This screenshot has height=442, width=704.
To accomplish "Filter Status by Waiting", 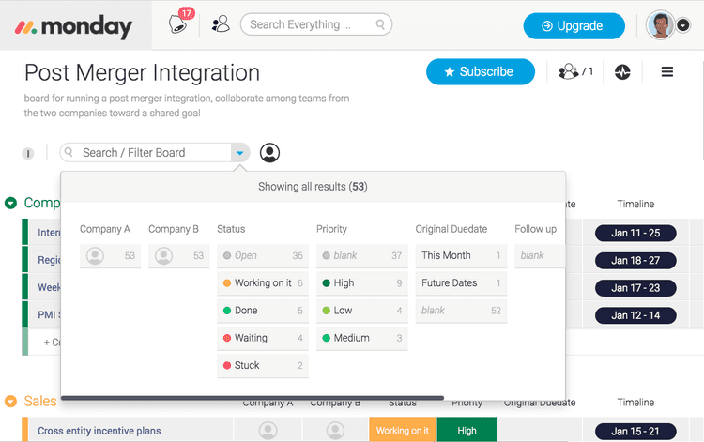I will point(263,338).
